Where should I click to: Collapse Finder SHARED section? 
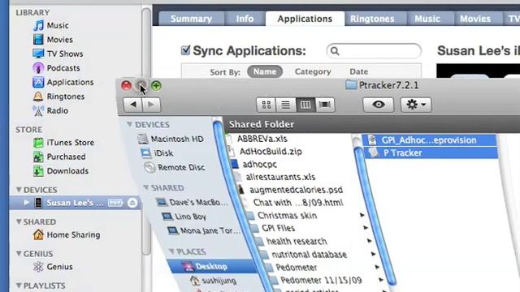coord(146,187)
